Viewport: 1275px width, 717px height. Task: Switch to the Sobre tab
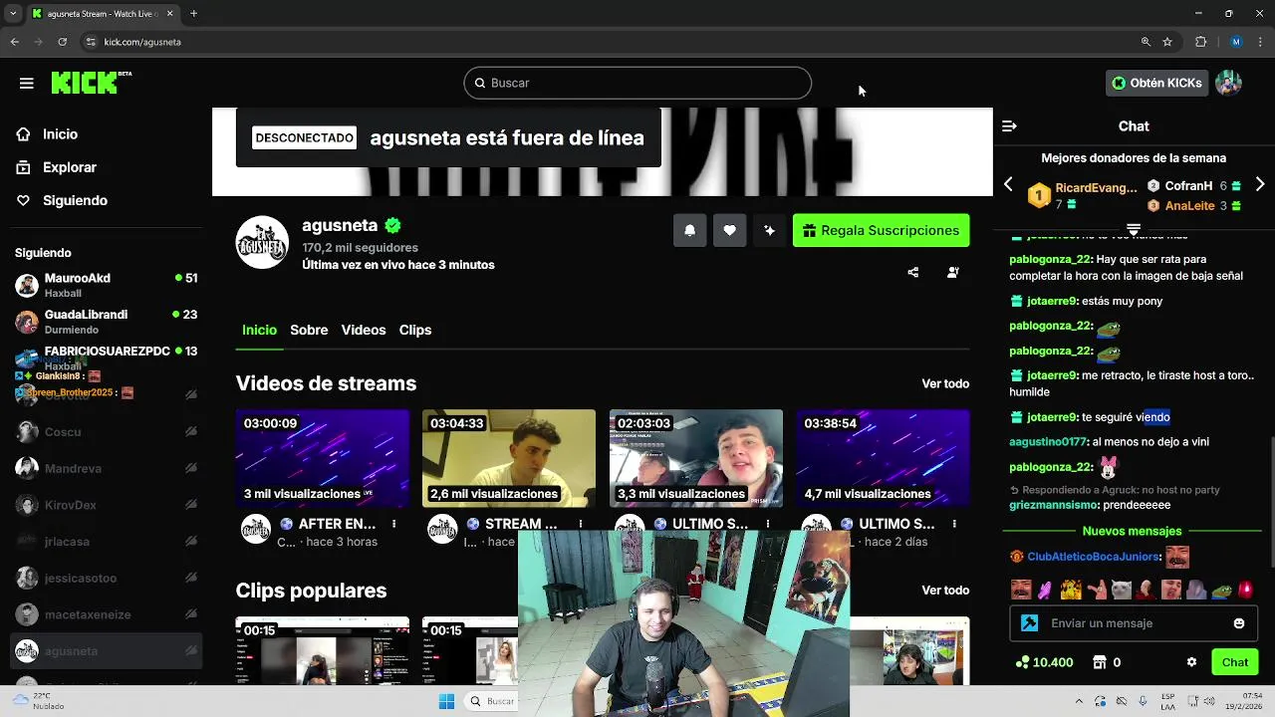tap(309, 330)
